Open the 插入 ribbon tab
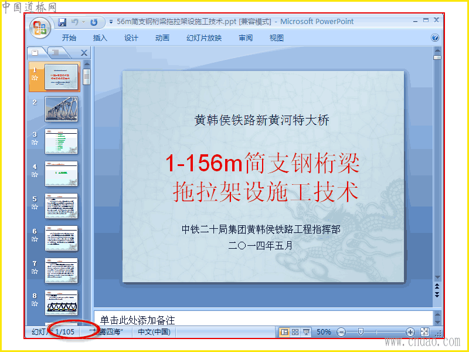 pyautogui.click(x=100, y=38)
